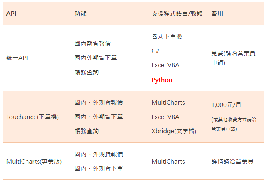Click Excel VBA in the 統一API row
This screenshot has height=183, width=268.
[165, 65]
